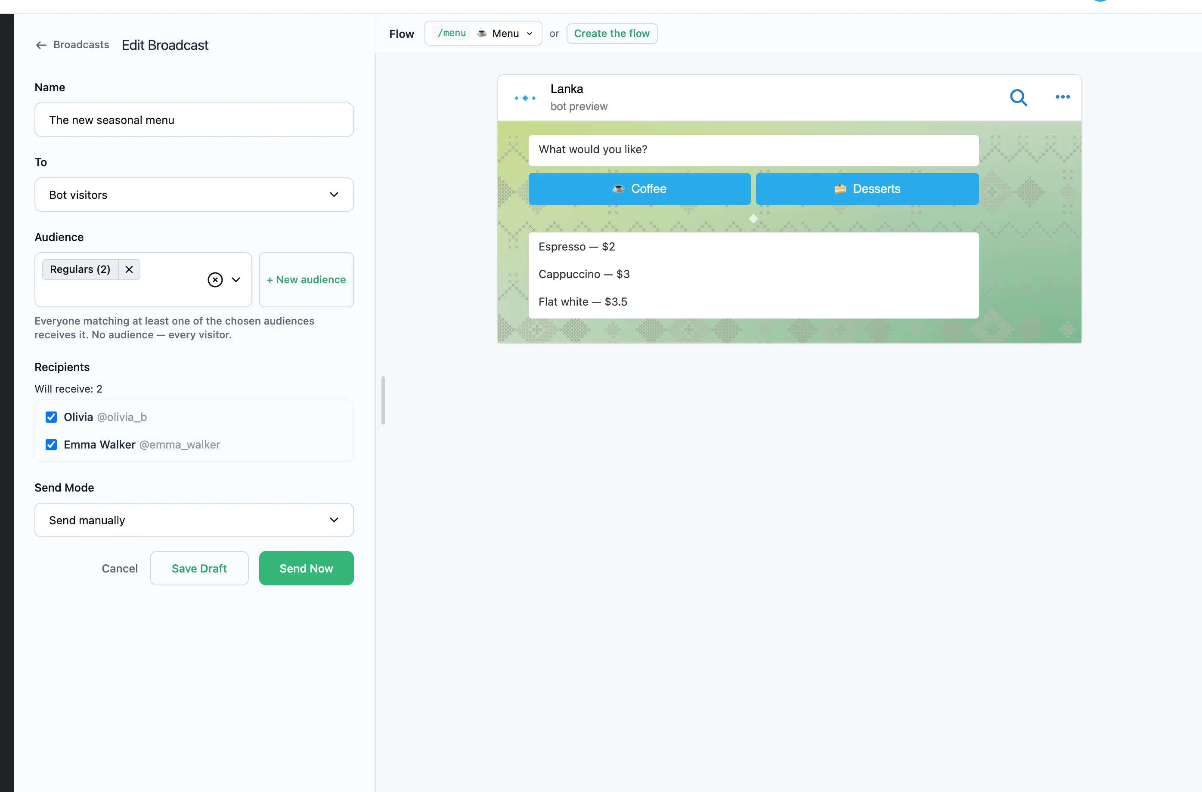Open the /menu Menu flow selector
Image resolution: width=1202 pixels, height=792 pixels.
(x=483, y=33)
